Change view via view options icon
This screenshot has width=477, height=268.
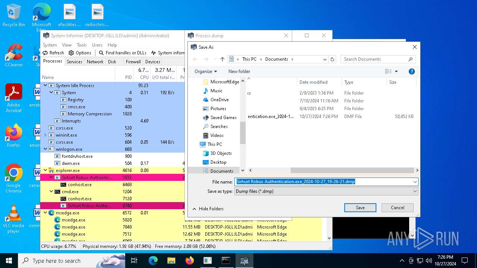click(x=388, y=71)
